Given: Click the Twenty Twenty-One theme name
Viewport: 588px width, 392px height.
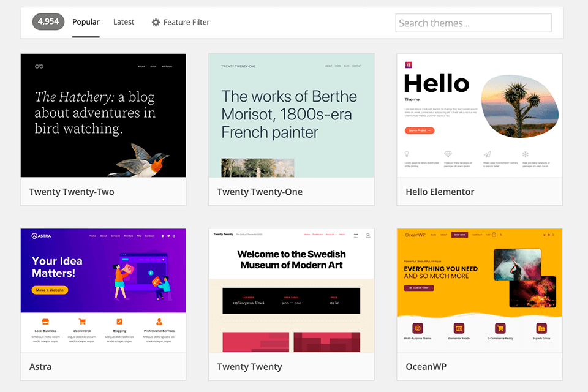Looking at the screenshot, I should coord(260,192).
